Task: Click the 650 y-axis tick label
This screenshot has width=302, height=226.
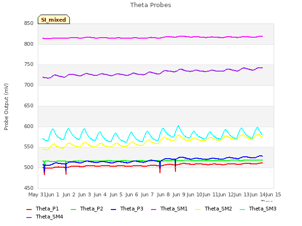Action: [x=29, y=105]
